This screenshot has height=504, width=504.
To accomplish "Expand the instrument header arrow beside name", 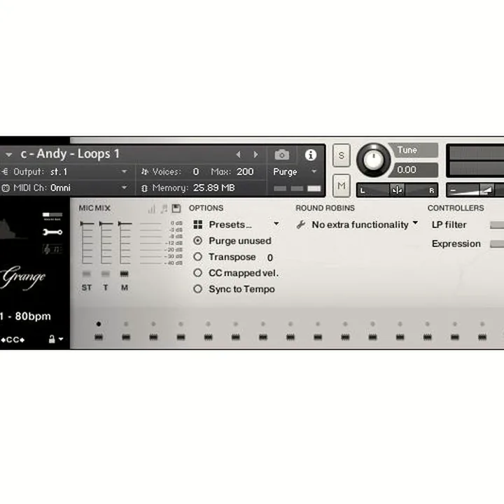I will pyautogui.click(x=8, y=155).
